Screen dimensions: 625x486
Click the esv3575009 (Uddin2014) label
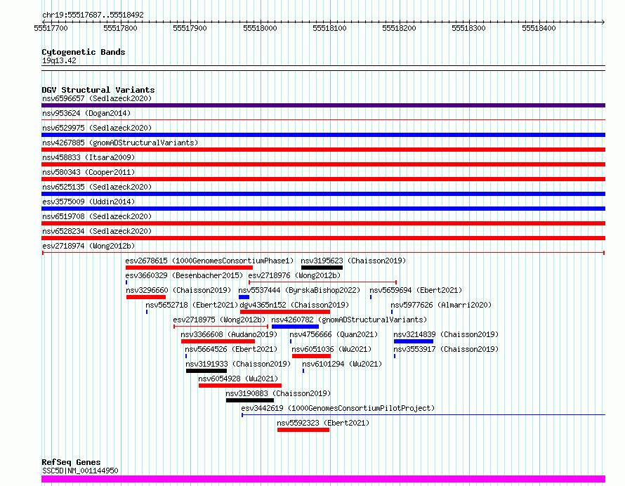(x=88, y=202)
